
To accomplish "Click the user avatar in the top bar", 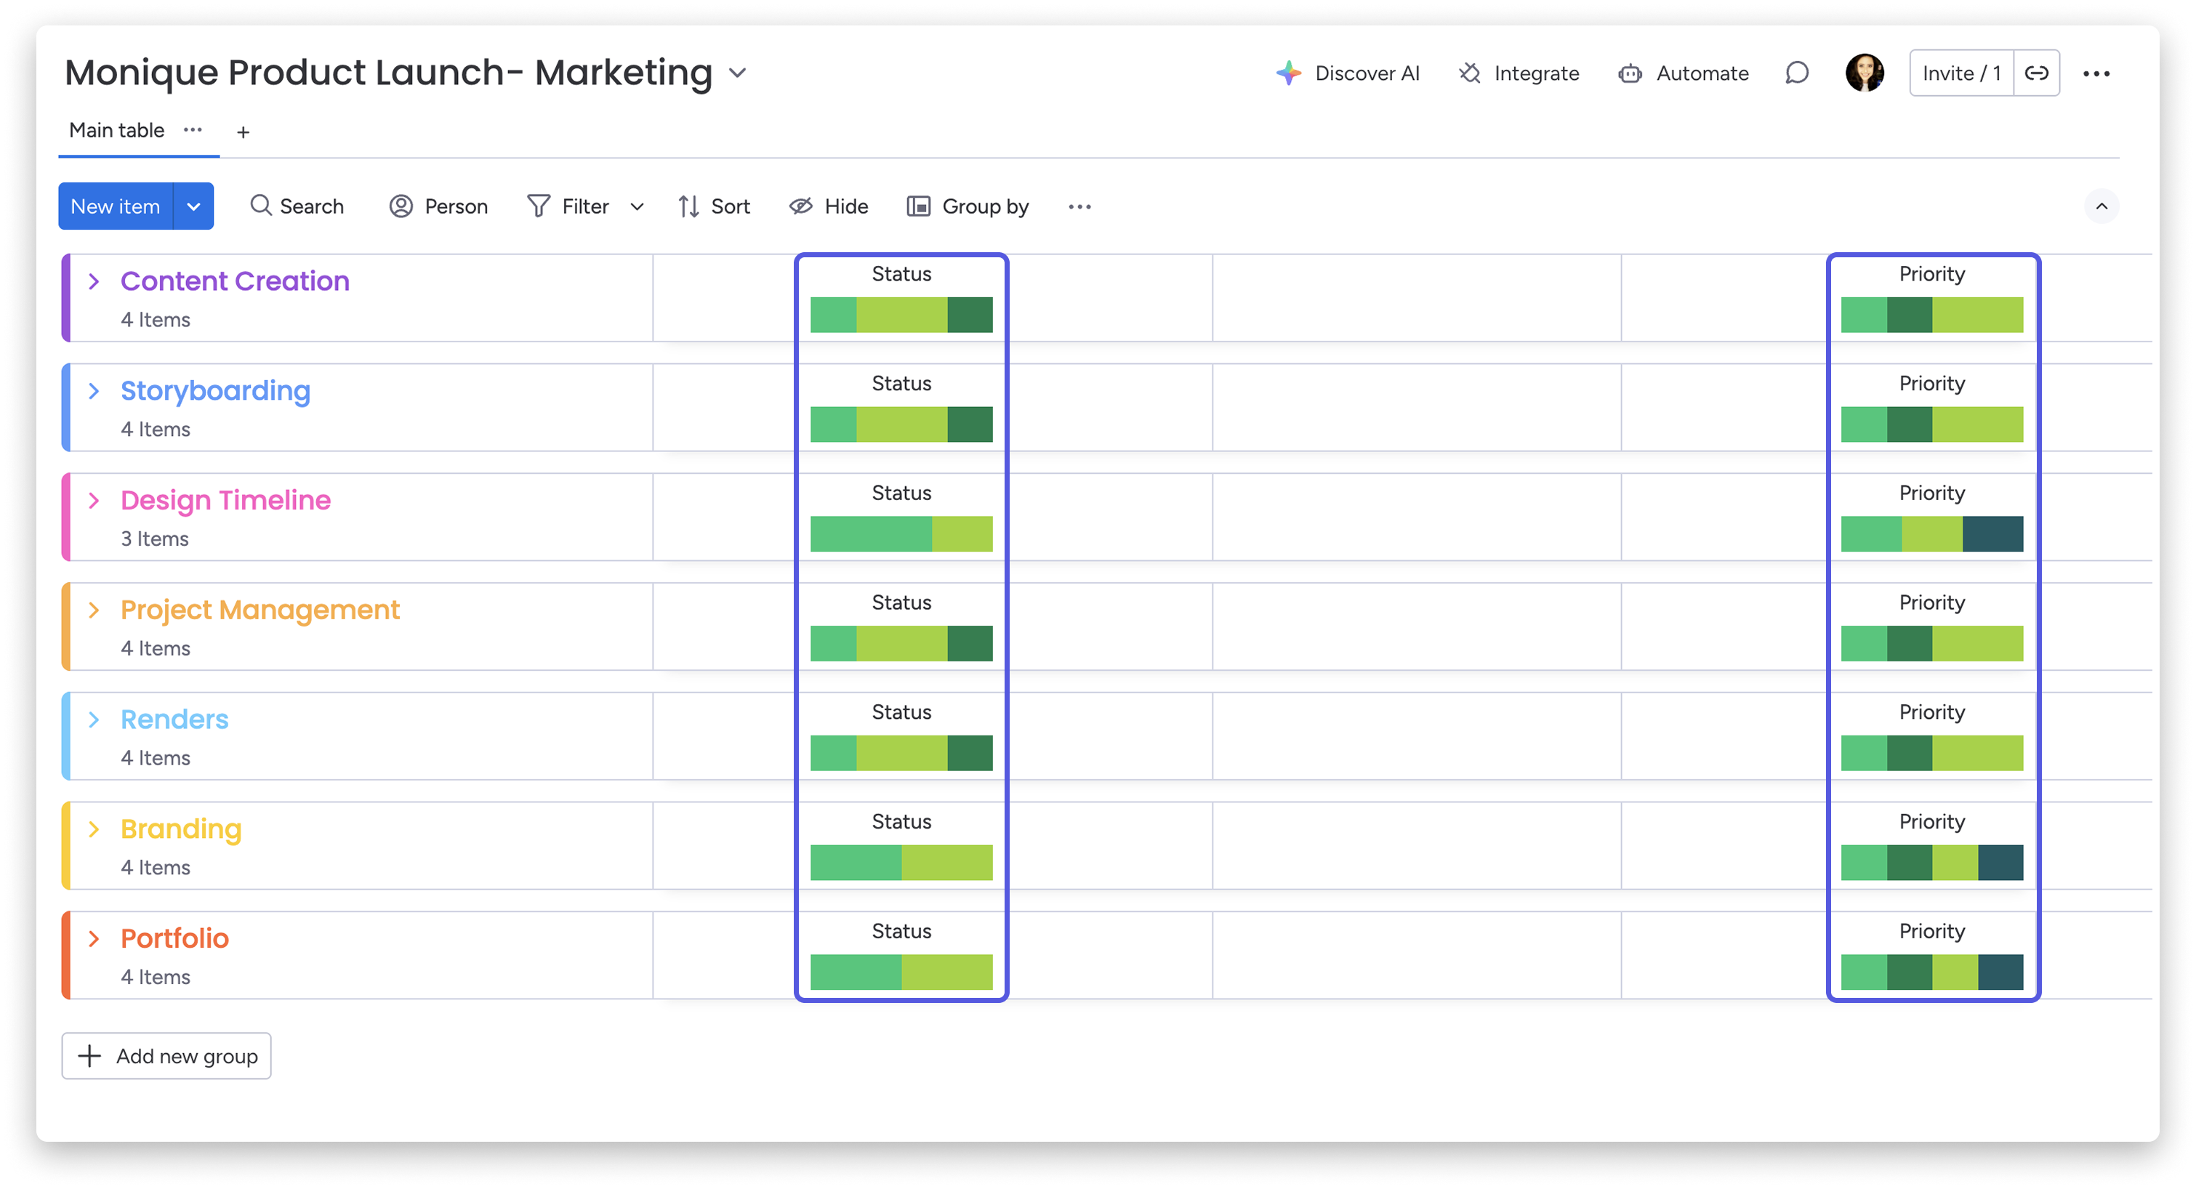I will pos(1865,73).
